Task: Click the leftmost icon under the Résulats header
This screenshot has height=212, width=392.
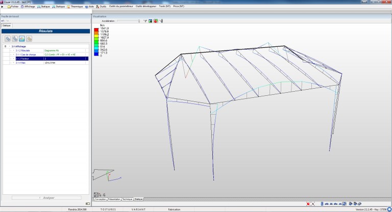Action: point(8,39)
